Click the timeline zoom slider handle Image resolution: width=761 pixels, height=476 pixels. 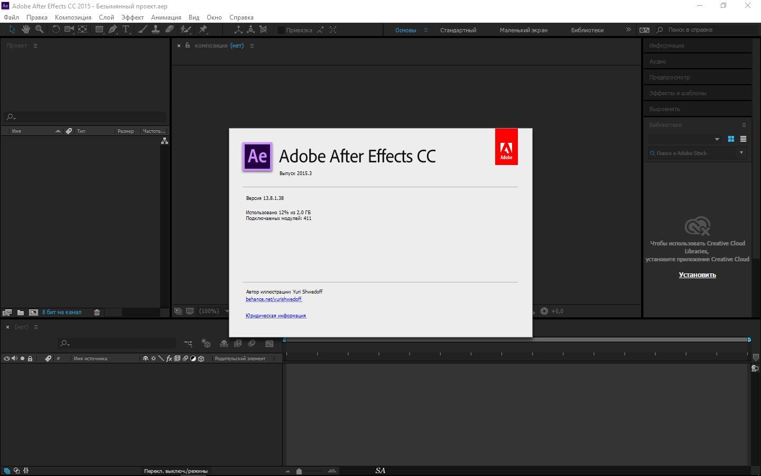tap(299, 471)
